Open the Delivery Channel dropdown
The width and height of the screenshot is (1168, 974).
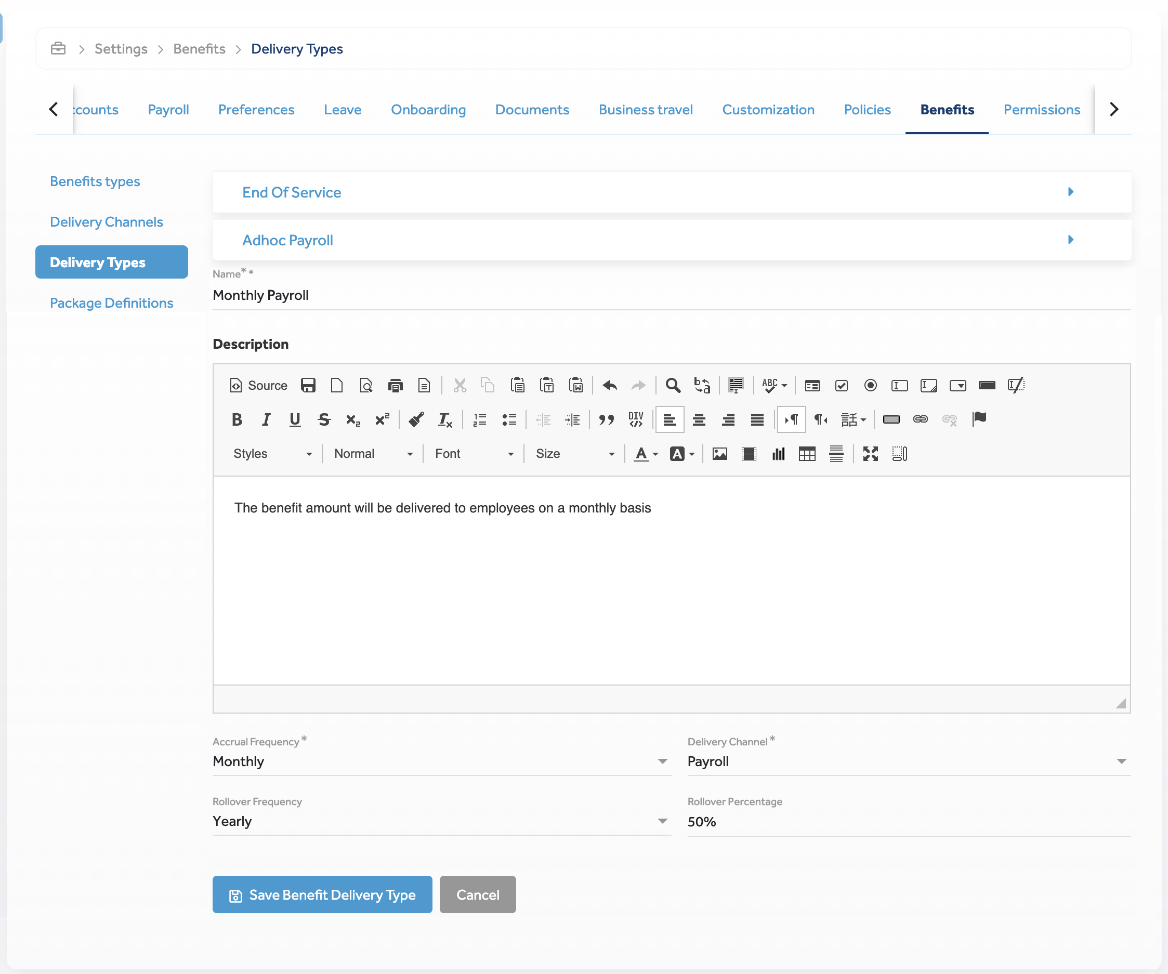909,761
